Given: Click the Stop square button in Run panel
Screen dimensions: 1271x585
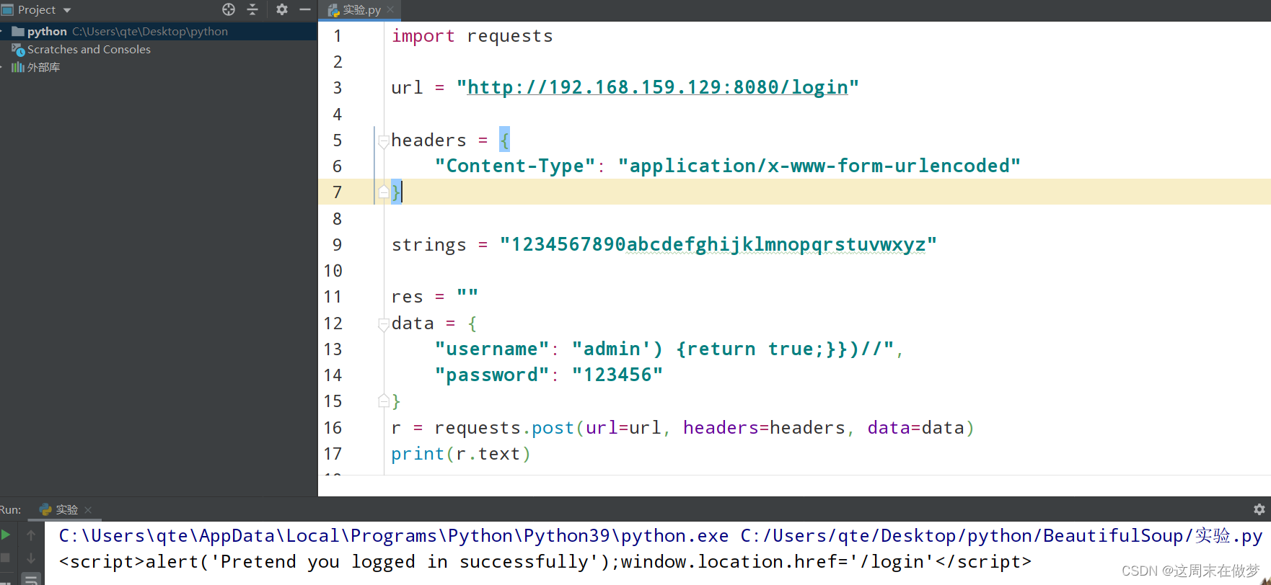Looking at the screenshot, I should [5, 558].
